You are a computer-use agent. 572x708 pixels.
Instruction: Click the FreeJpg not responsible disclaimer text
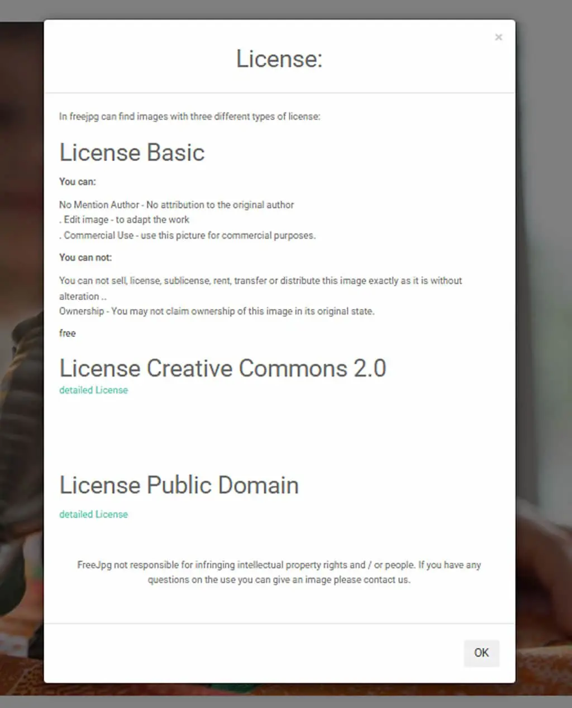(x=279, y=572)
